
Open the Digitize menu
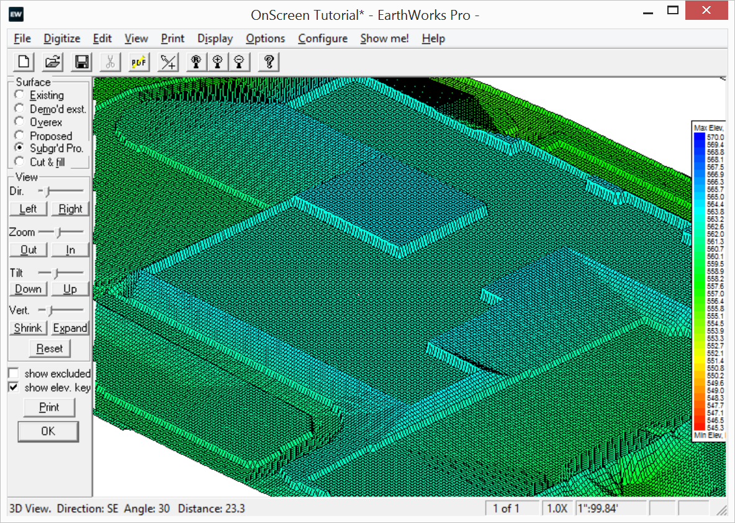(62, 38)
